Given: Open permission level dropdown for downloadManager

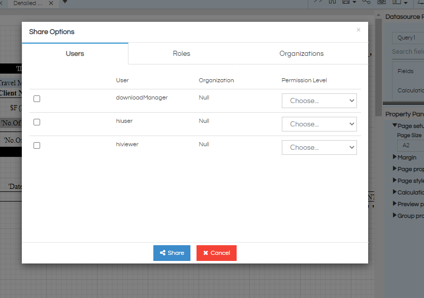Looking at the screenshot, I should click(319, 101).
